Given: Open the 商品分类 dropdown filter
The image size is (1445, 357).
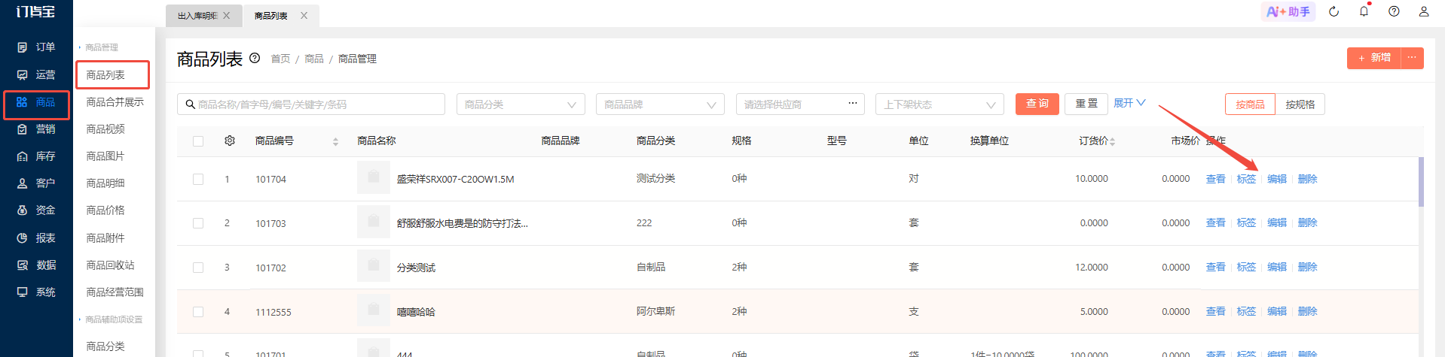Looking at the screenshot, I should [521, 104].
